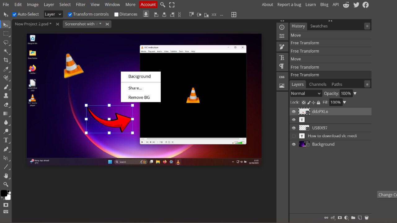Hide the Background layer
Screen dimensions: 397x223
tap(294, 144)
